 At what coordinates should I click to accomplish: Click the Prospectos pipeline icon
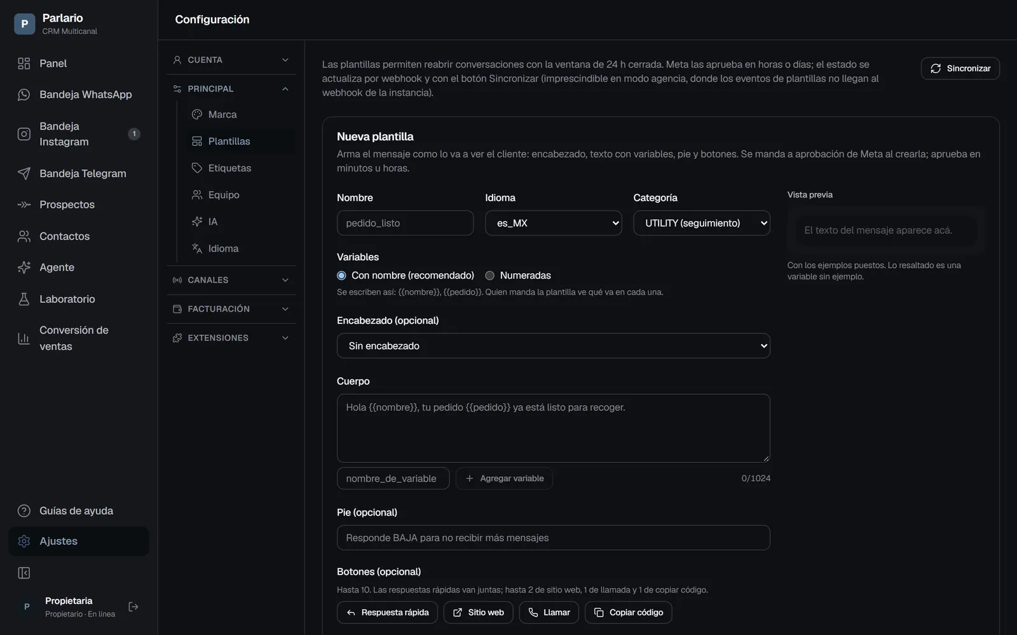(x=24, y=204)
